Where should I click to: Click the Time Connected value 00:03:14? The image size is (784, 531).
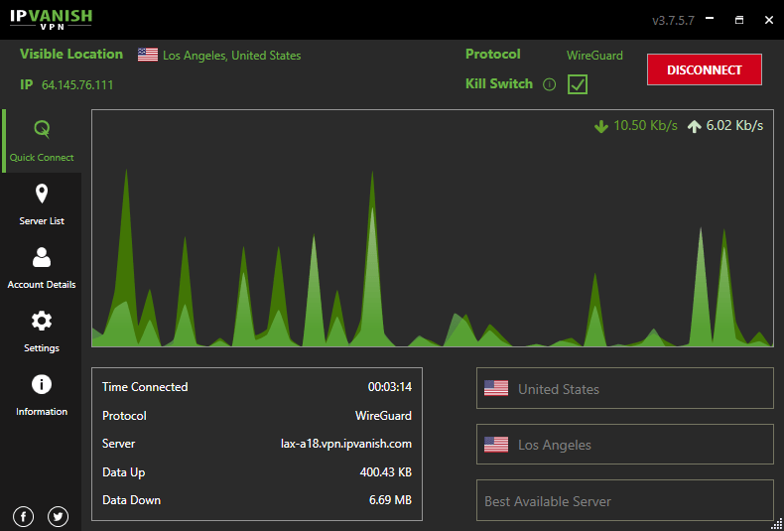point(390,386)
